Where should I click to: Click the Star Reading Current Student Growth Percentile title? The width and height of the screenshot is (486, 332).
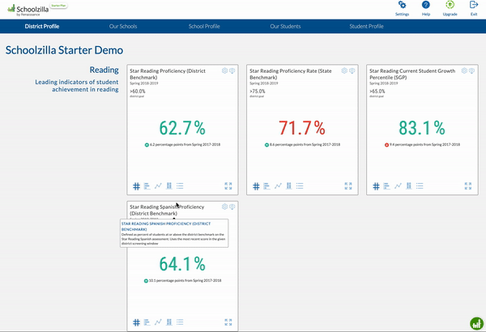click(x=412, y=74)
